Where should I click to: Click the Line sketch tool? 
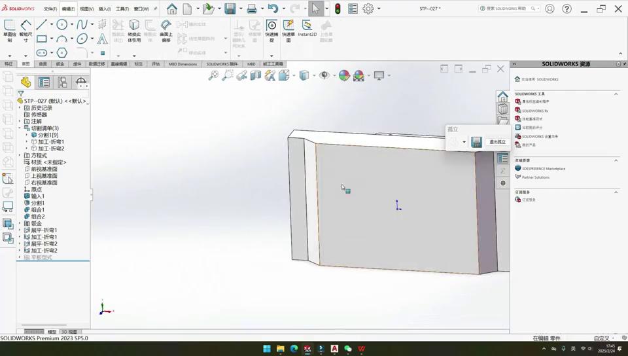click(x=41, y=25)
